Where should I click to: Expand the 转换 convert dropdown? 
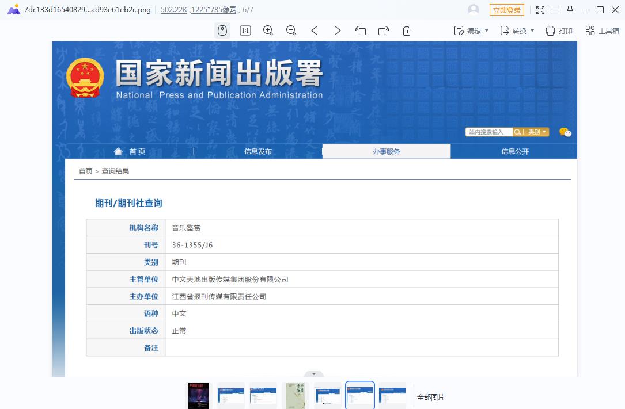click(517, 30)
